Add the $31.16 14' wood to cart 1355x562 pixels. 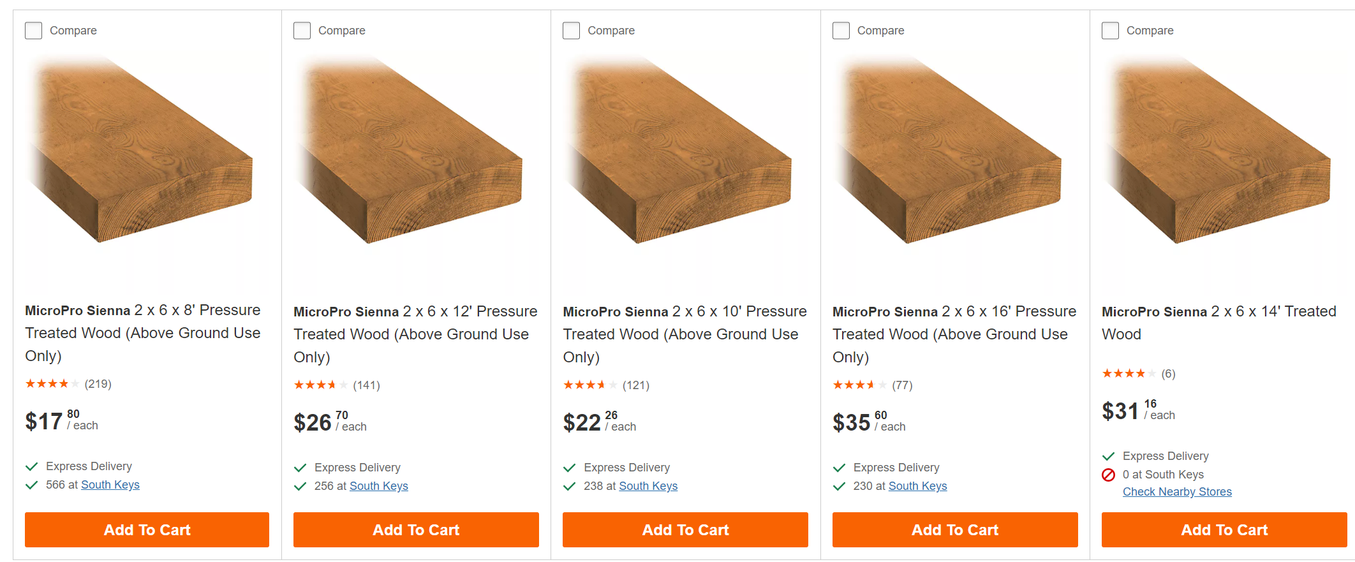click(x=1224, y=530)
